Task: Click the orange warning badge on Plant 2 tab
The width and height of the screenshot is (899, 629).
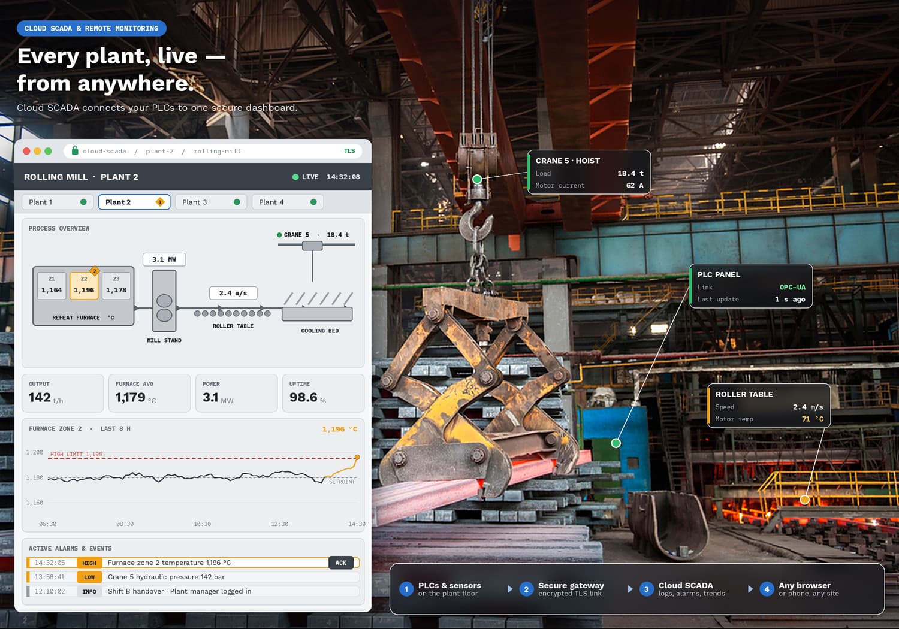Action: 160,202
